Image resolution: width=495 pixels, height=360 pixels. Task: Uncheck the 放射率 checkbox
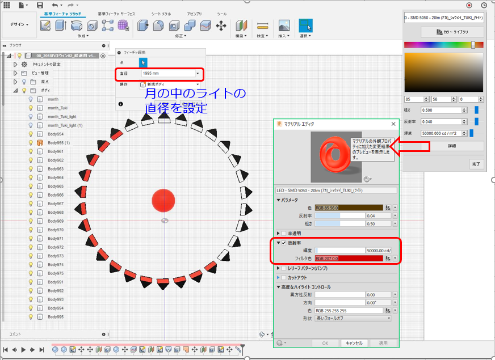283,243
